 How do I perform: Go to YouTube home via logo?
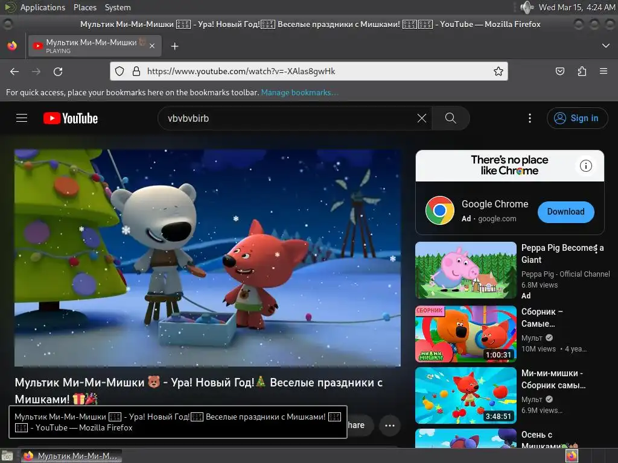pyautogui.click(x=71, y=118)
